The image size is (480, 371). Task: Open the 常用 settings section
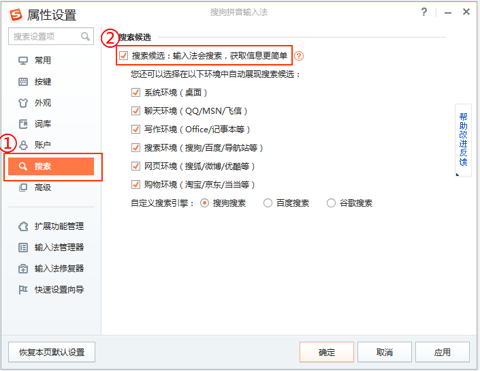coord(43,61)
